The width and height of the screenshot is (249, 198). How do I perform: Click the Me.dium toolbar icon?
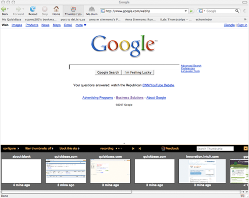pyautogui.click(x=92, y=9)
